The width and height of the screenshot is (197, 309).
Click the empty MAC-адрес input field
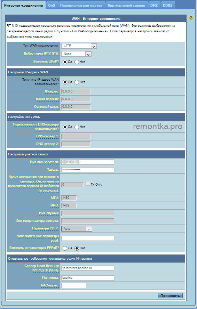click(74, 285)
